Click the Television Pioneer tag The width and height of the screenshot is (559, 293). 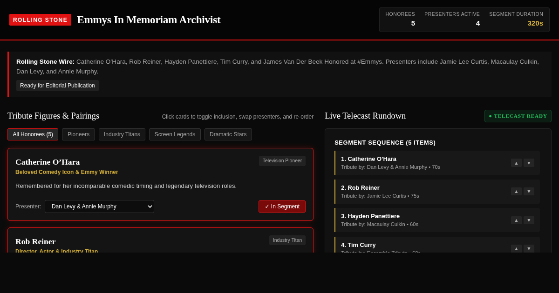[282, 161]
